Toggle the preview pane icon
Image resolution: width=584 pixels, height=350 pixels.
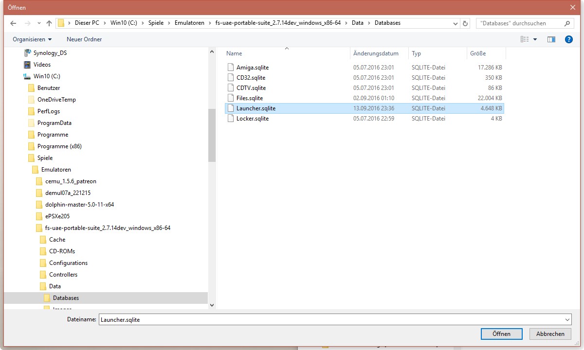[x=551, y=39]
